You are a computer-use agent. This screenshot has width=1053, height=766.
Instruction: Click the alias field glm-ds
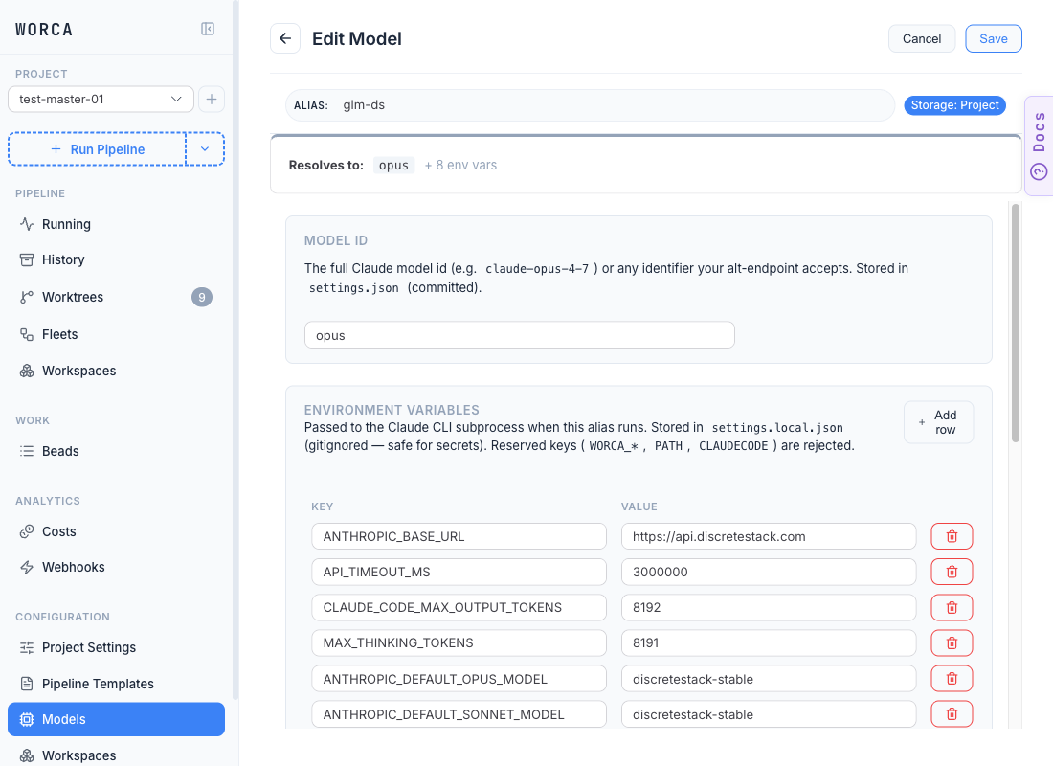click(x=590, y=105)
